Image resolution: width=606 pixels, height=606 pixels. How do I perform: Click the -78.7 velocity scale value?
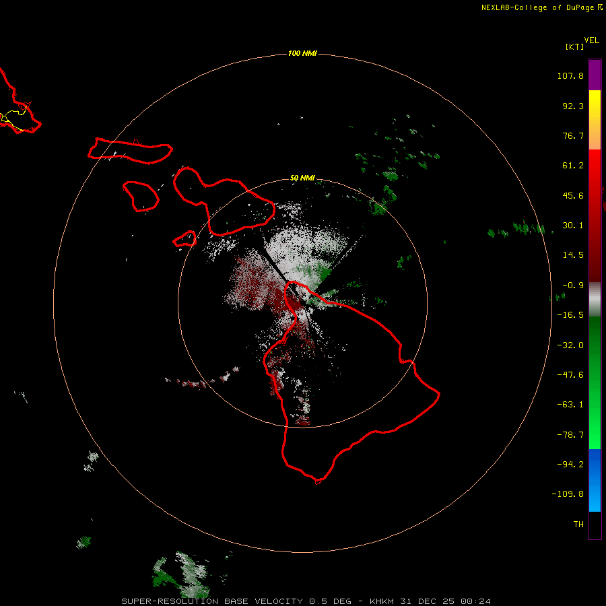click(x=570, y=435)
